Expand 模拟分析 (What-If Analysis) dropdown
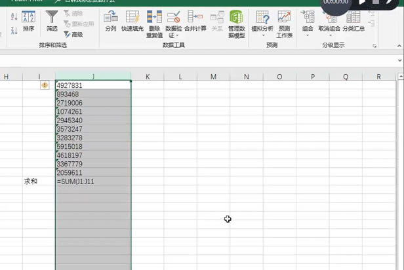The width and height of the screenshot is (404, 270). [x=263, y=36]
